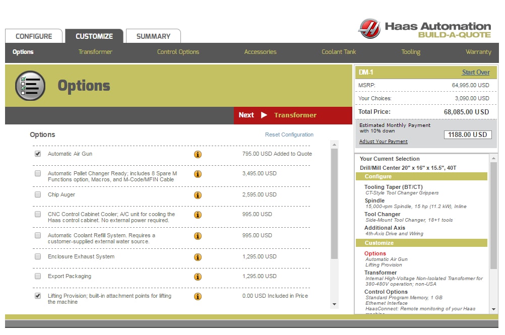Click the Customize section header in selection panel
The height and width of the screenshot is (335, 505).
coord(421,243)
